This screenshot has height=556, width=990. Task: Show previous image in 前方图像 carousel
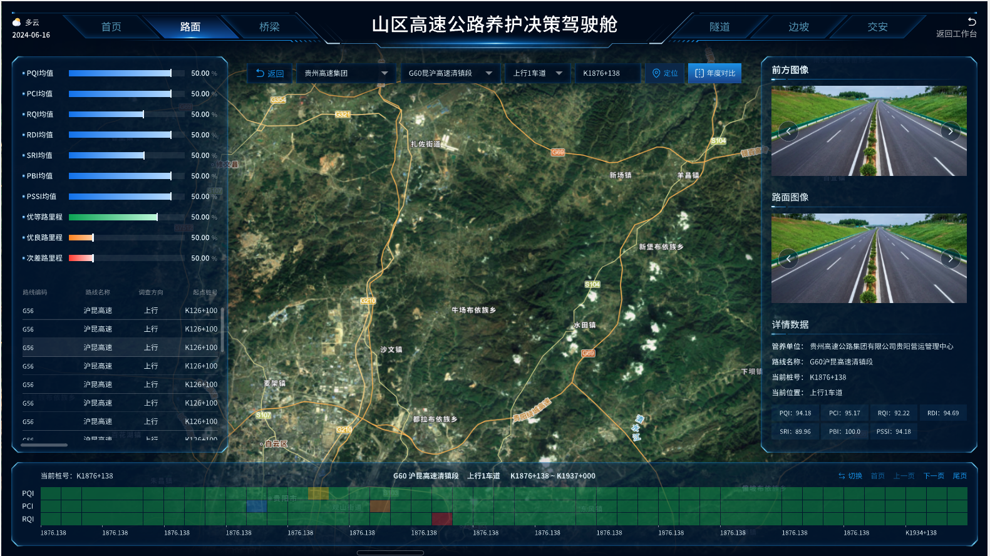click(x=788, y=131)
